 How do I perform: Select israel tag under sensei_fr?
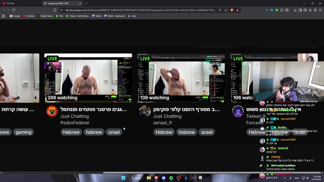pos(207,132)
